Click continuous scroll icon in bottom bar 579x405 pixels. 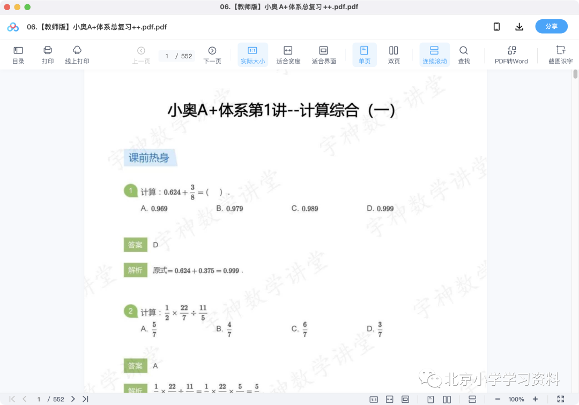click(472, 400)
